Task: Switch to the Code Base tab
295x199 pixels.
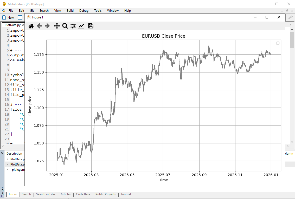Action: [83, 194]
